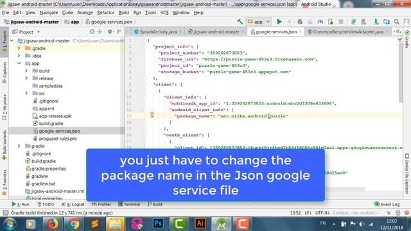Expand the src folder
Viewport: 411px width, 231px height.
pos(26,93)
